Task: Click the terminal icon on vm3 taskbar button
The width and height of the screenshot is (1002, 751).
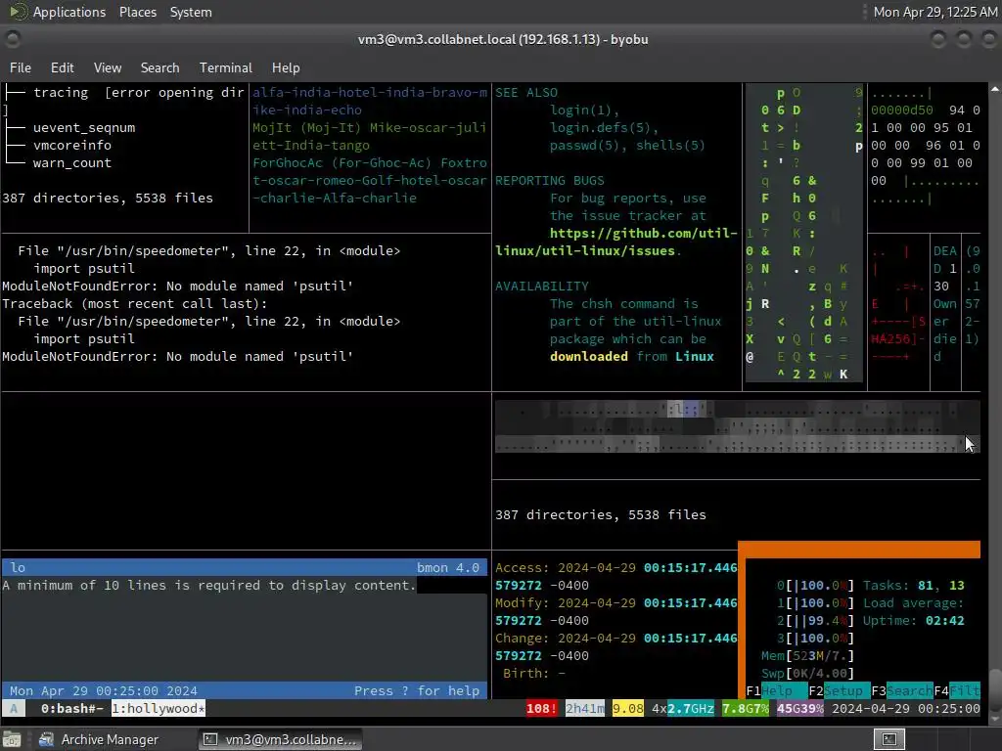Action: tap(209, 739)
